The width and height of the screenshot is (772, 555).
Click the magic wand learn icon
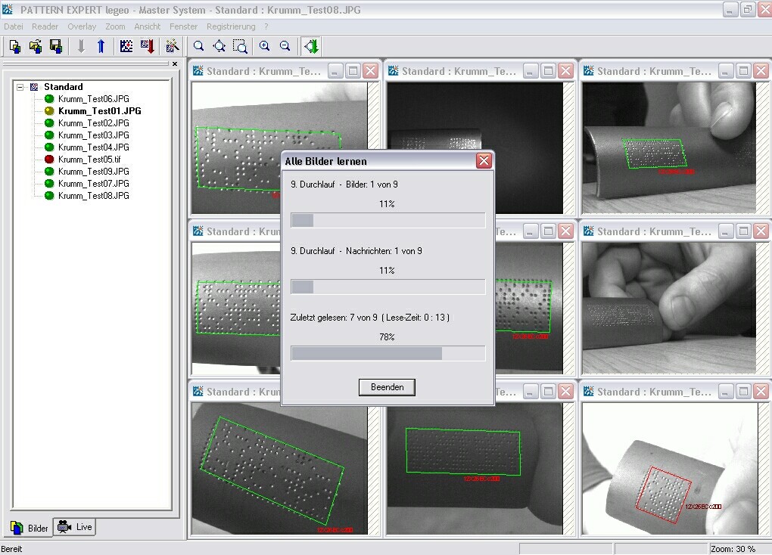pos(173,46)
